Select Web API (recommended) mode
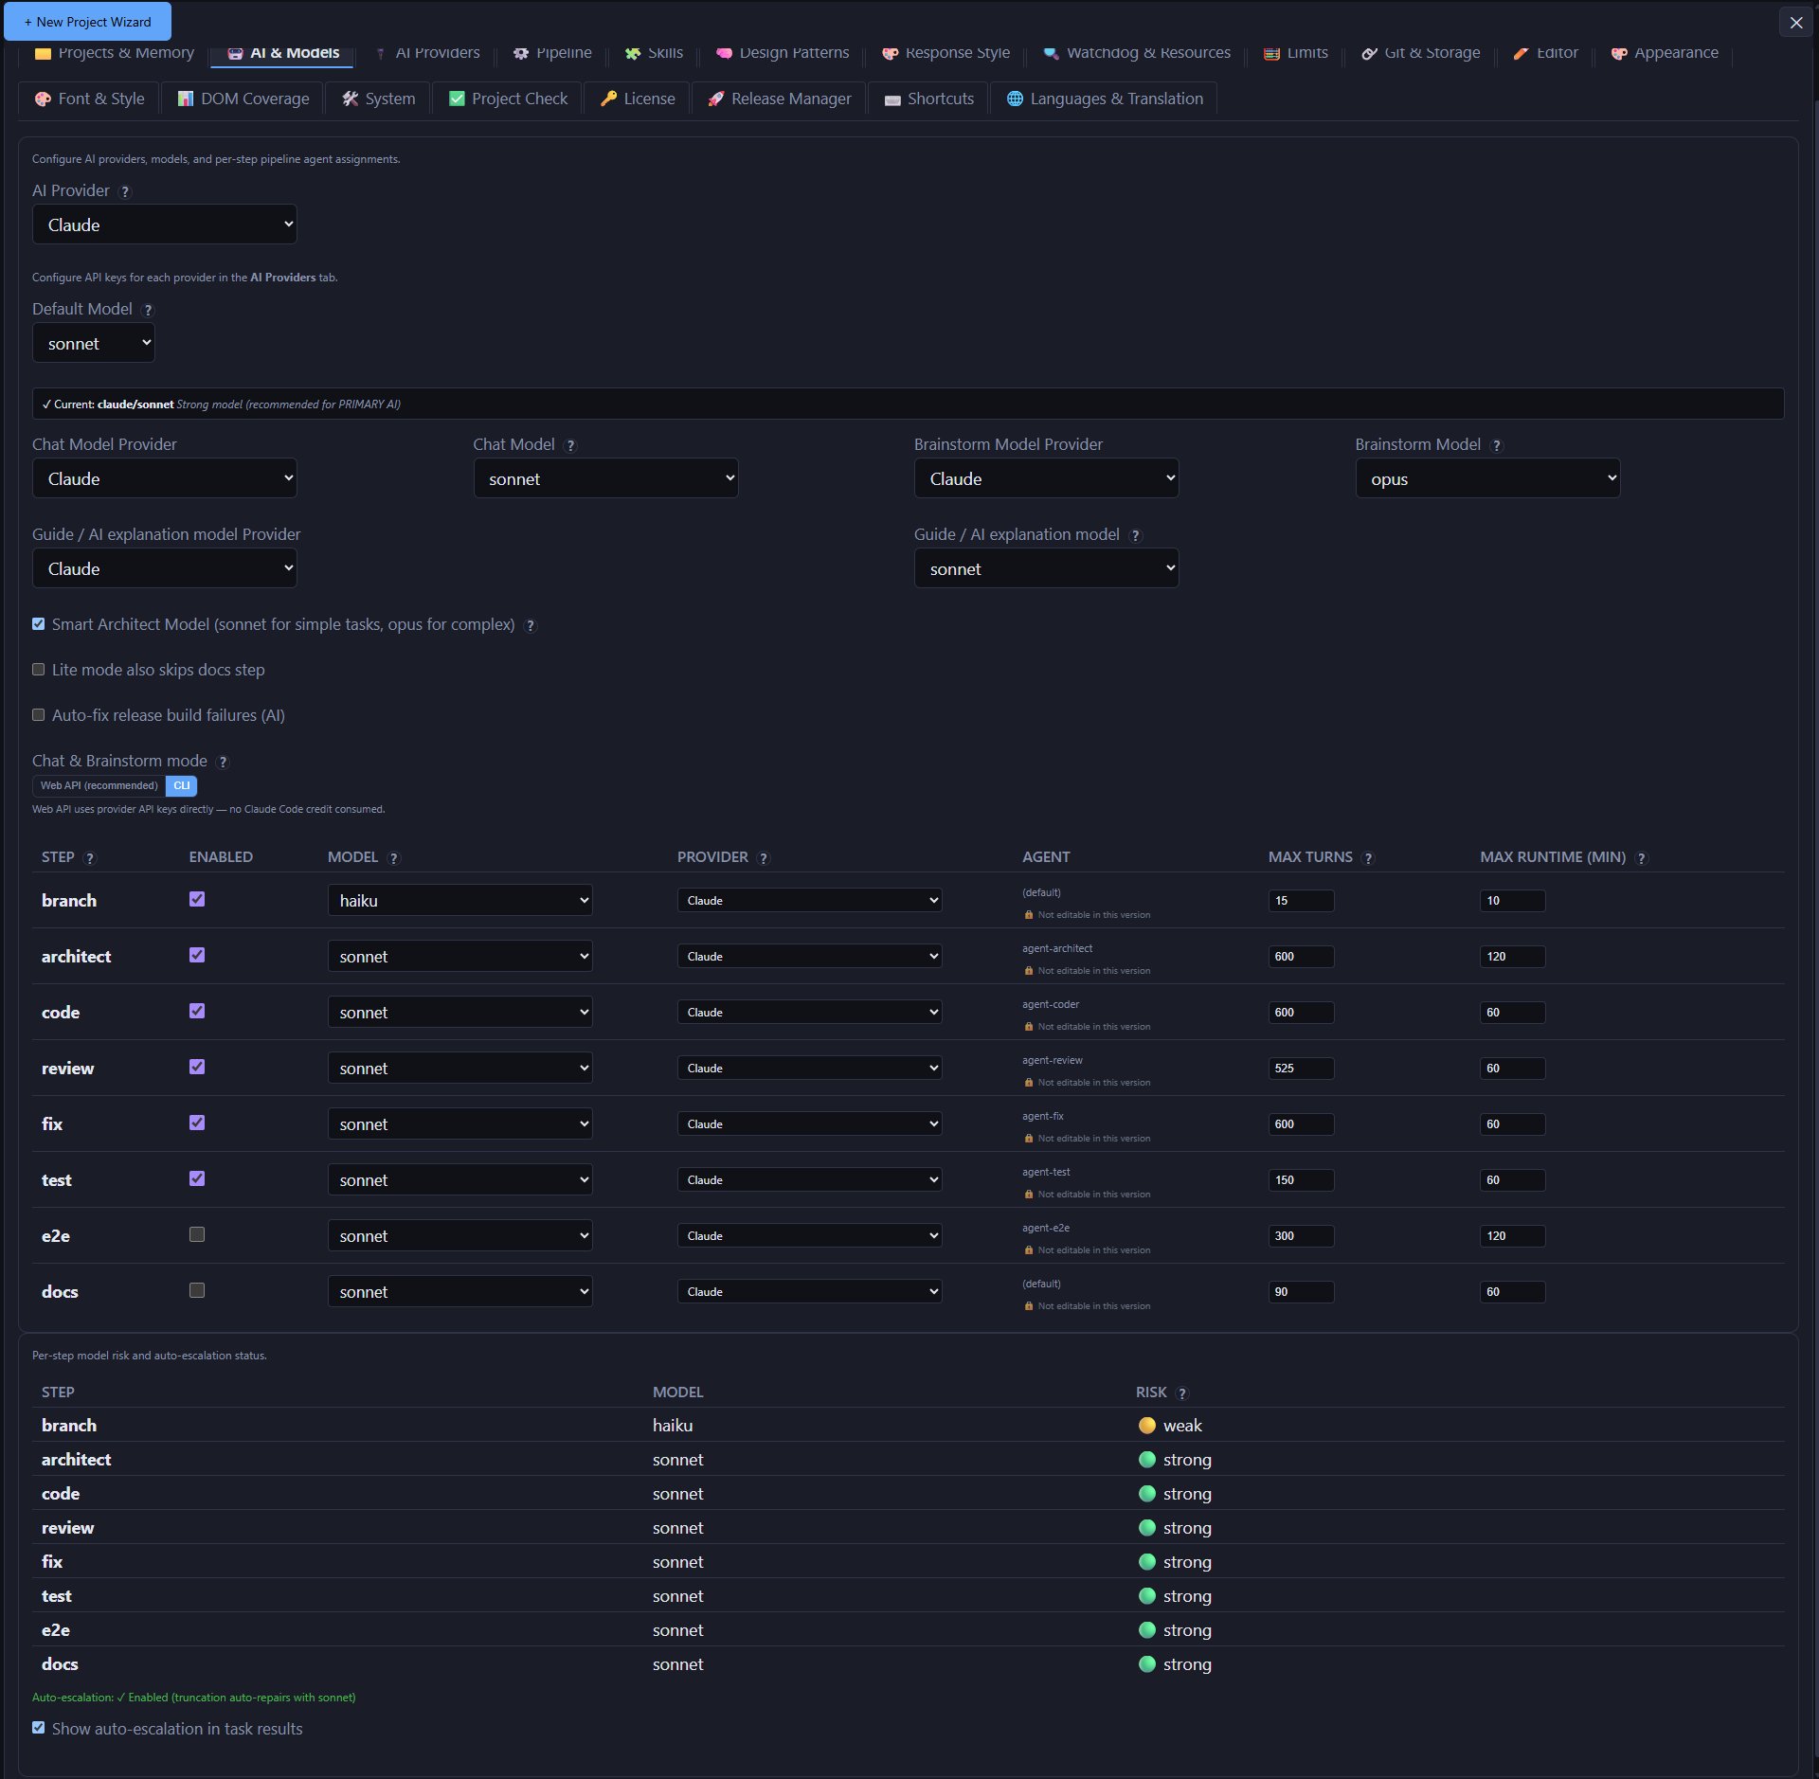Screen dimensions: 1819x1779 tap(99, 785)
